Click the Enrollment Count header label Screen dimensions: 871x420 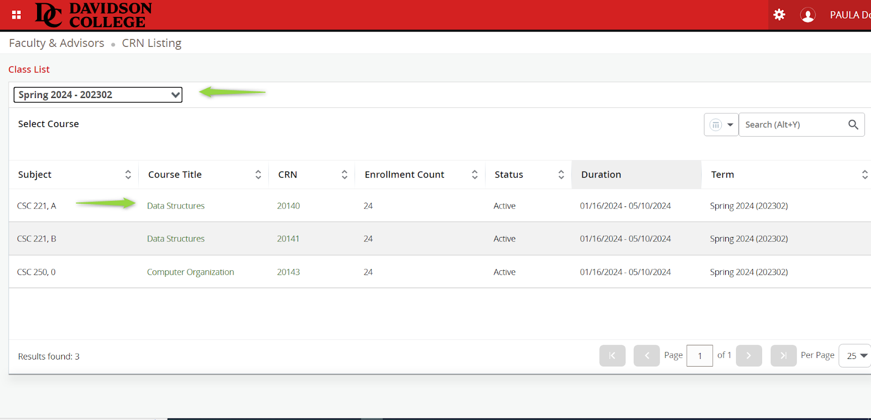[404, 174]
